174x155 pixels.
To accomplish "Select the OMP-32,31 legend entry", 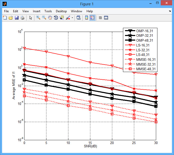I will 140,36.
